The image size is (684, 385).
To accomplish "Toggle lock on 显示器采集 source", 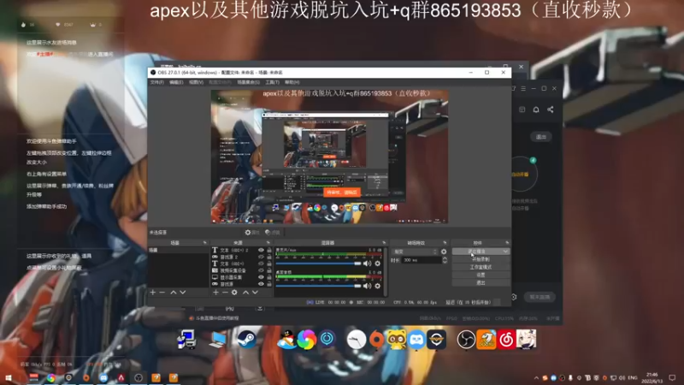I will (x=269, y=277).
